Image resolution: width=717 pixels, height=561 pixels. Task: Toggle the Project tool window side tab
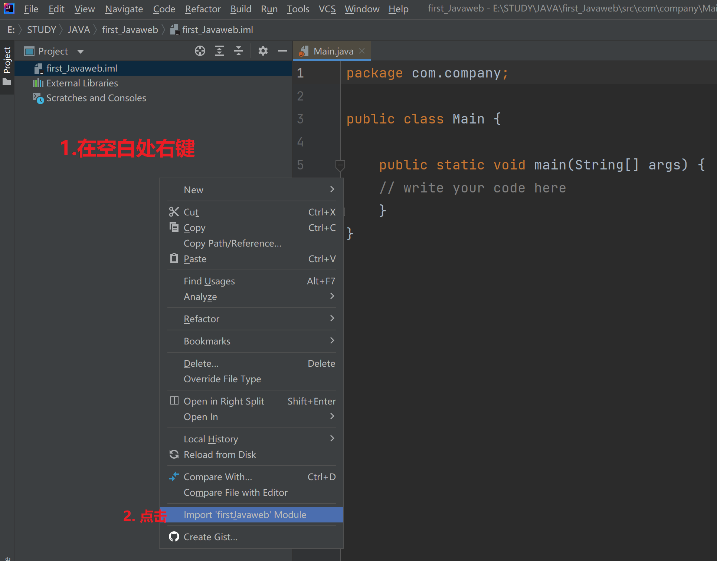[x=7, y=66]
